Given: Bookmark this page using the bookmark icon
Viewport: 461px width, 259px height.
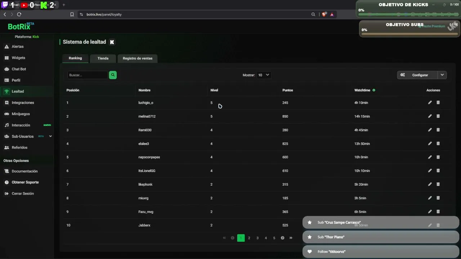Looking at the screenshot, I should [x=72, y=14].
